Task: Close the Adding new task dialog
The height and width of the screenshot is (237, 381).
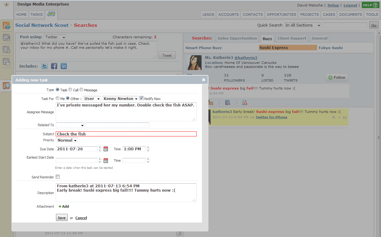Action: (x=203, y=80)
